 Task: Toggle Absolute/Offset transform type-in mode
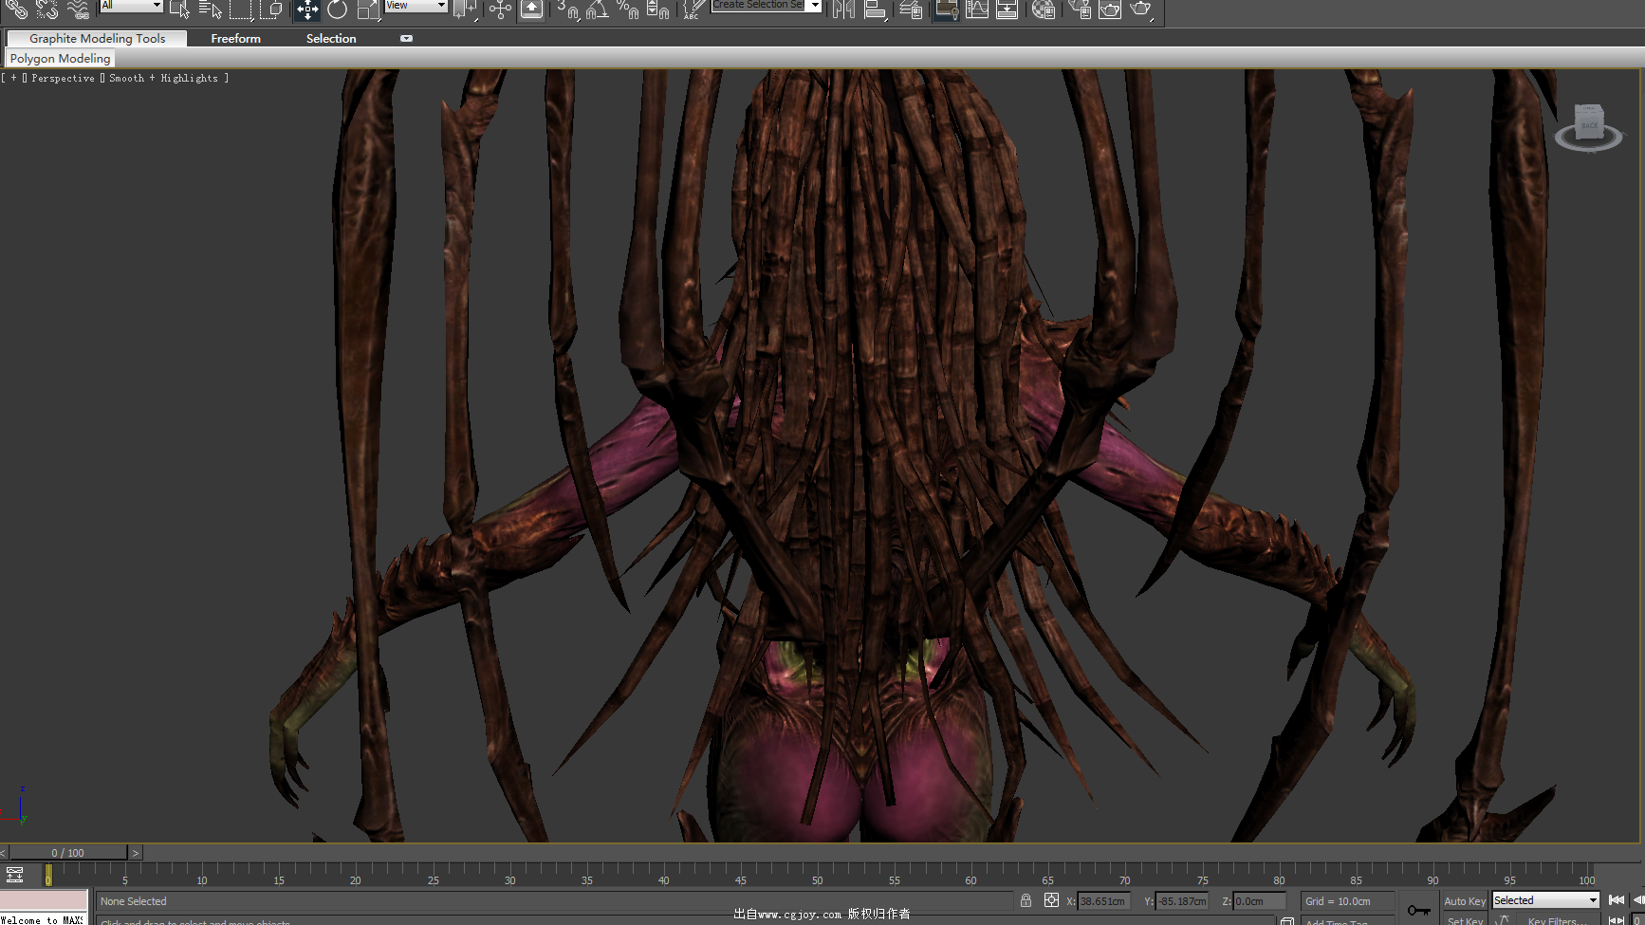pos(1051,900)
